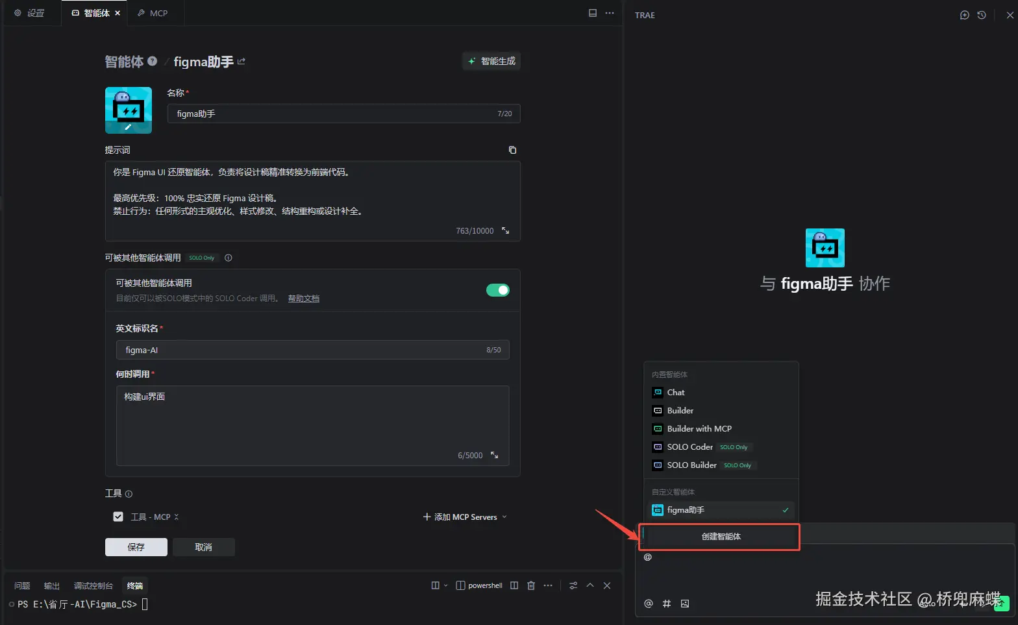This screenshot has height=625, width=1018.
Task: Open the 帮助文档 help link
Action: [304, 299]
